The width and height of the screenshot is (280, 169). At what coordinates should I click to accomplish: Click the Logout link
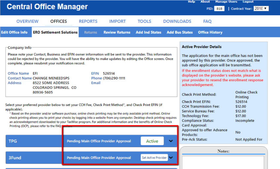point(248,2)
